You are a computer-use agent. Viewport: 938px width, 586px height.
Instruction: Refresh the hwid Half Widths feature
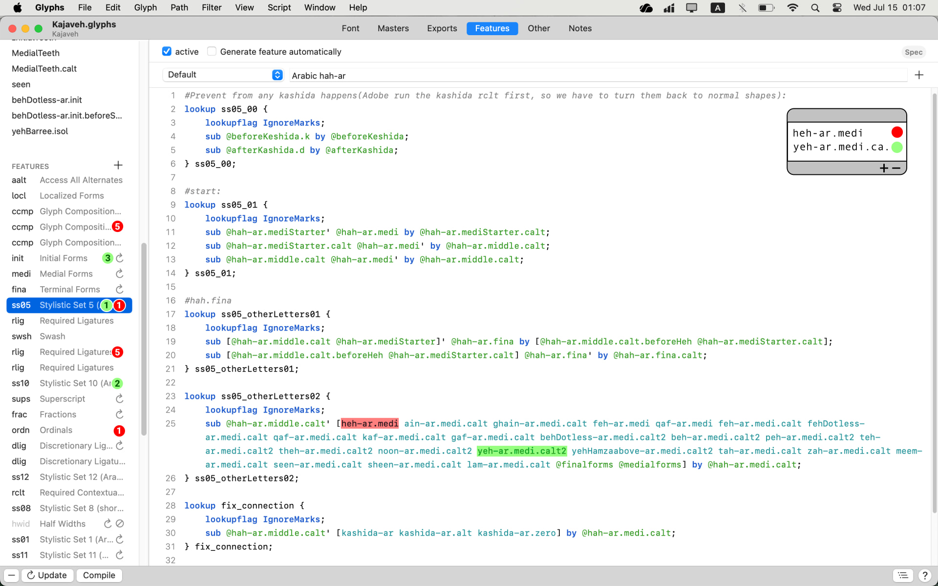pyautogui.click(x=108, y=523)
